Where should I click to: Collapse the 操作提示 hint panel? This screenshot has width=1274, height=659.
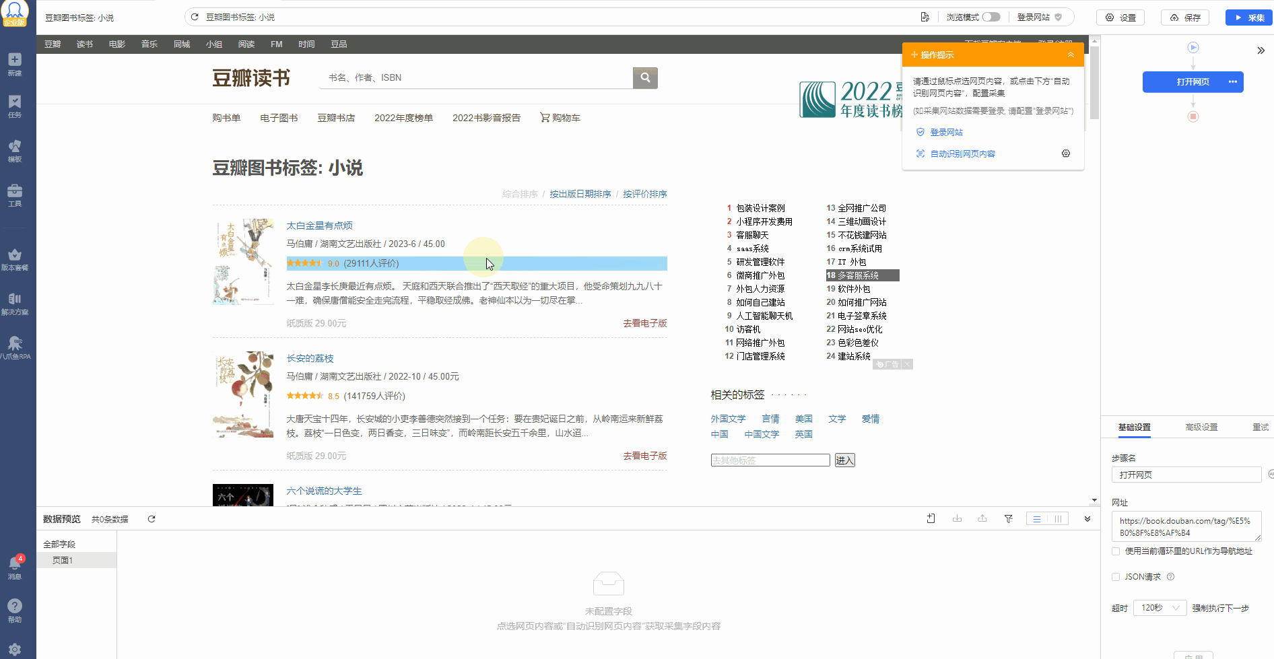pos(1071,55)
